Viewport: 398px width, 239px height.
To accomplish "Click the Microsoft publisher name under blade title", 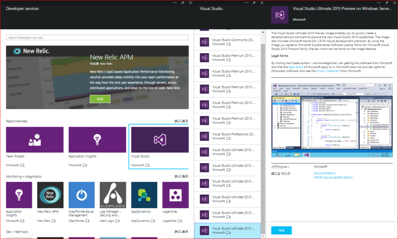I will (x=299, y=19).
